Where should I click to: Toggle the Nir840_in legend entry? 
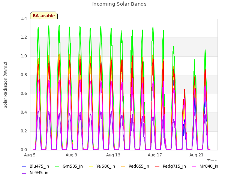pyautogui.click(x=205, y=166)
